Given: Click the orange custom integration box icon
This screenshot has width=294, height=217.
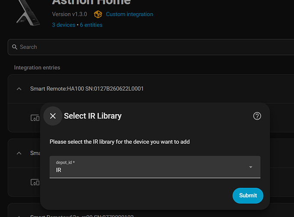Looking at the screenshot, I should click(x=98, y=14).
